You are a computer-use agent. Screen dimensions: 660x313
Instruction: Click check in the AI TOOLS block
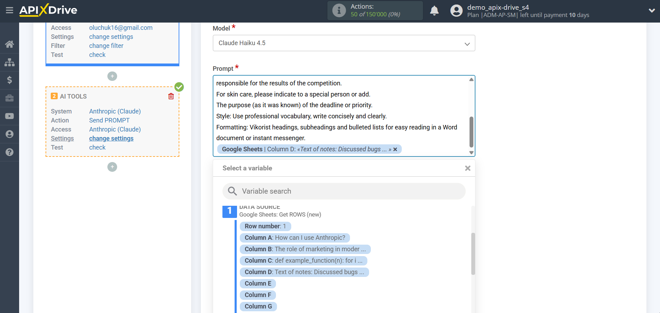click(97, 147)
